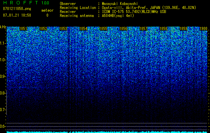This screenshot has height=133, width=210.
Task: Click the kHz axis unit label
Action: pyautogui.click(x=3, y=27)
